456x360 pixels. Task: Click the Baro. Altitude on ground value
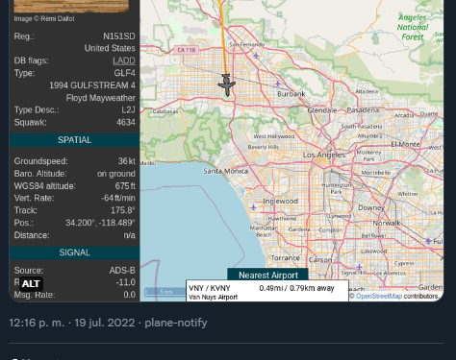pyautogui.click(x=116, y=174)
